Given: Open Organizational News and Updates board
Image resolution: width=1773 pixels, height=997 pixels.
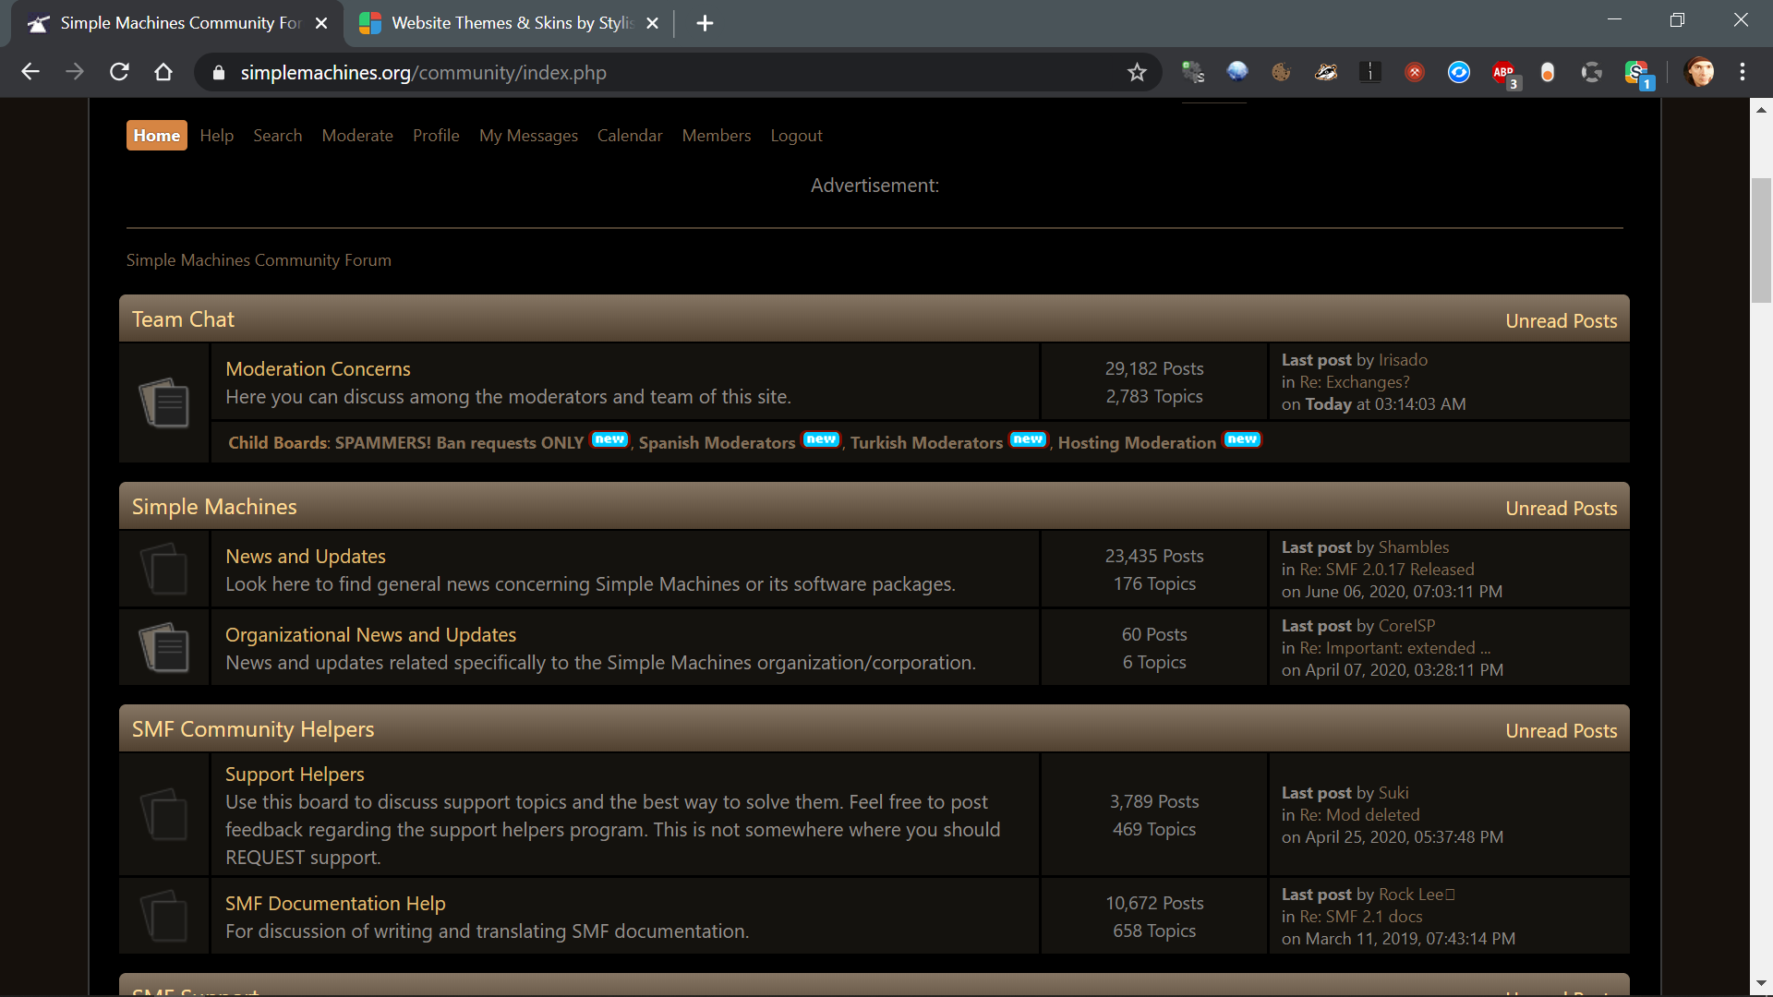Looking at the screenshot, I should tap(370, 635).
